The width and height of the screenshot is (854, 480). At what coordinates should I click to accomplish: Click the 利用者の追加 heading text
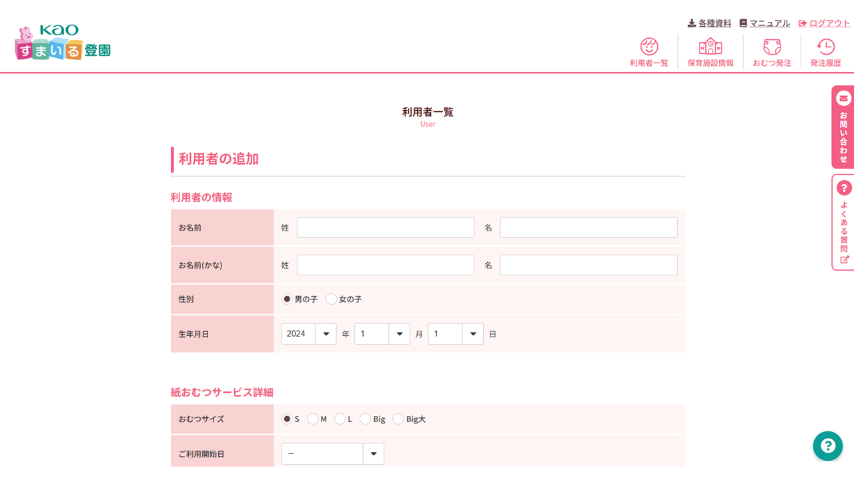[x=219, y=159]
